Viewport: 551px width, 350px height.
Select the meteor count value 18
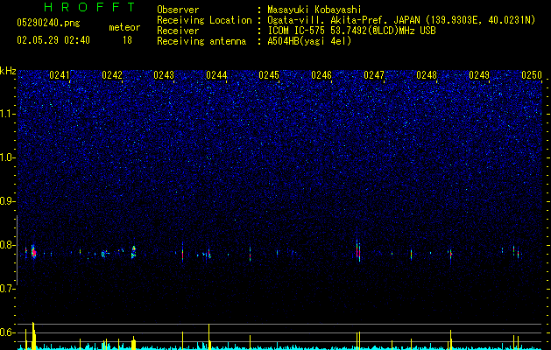tap(127, 40)
